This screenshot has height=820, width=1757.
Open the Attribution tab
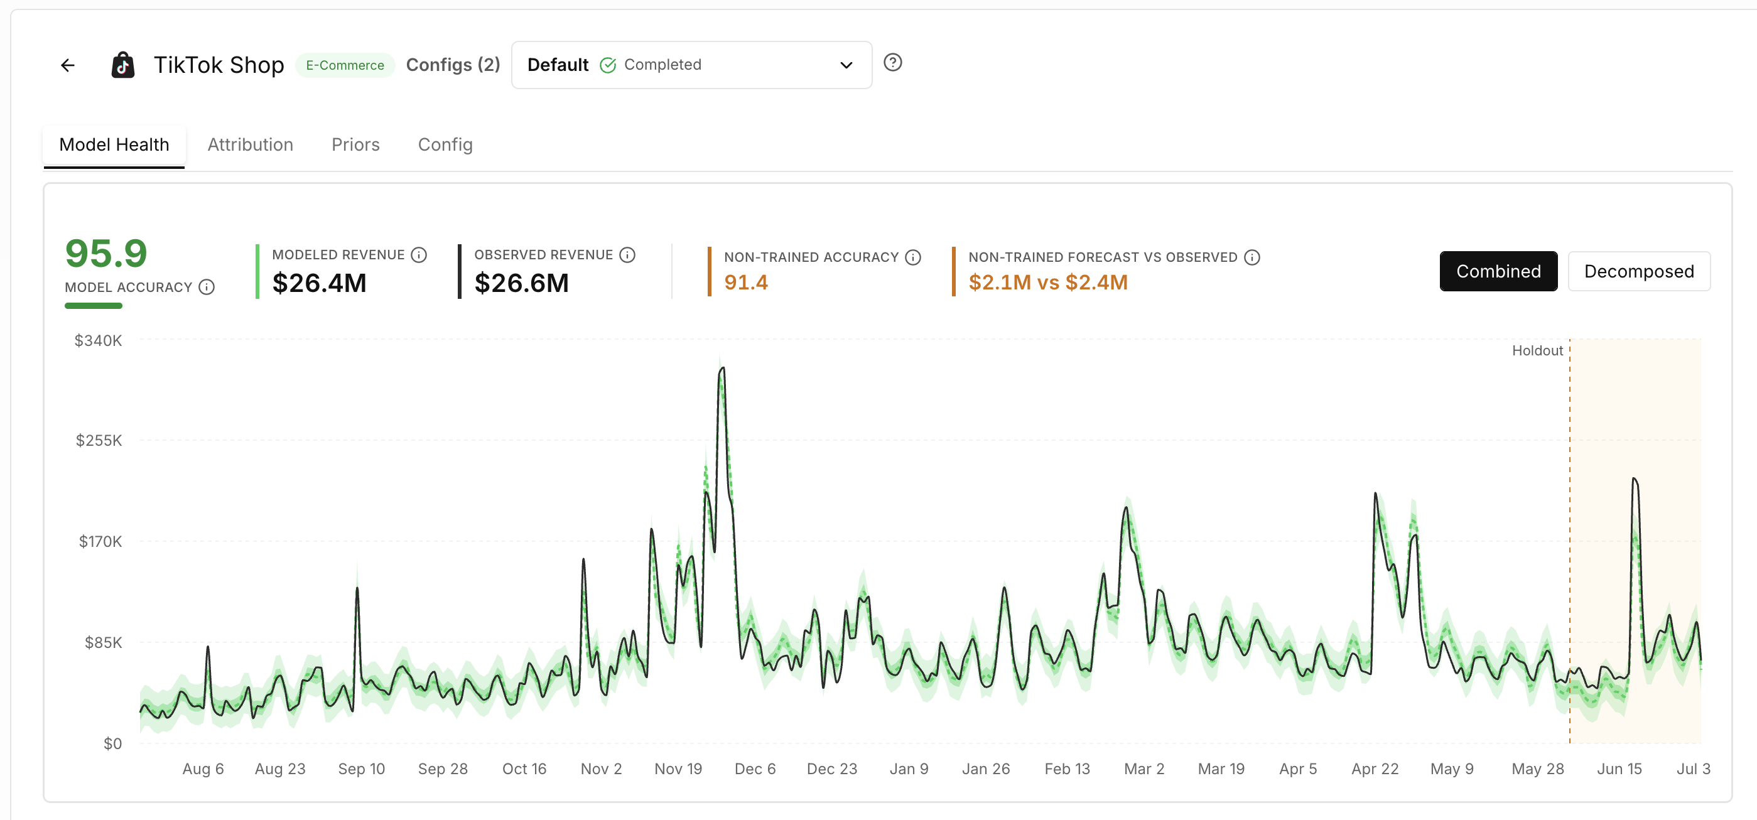click(x=250, y=144)
